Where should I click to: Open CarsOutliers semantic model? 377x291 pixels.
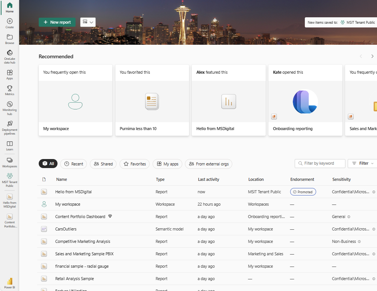coord(66,229)
